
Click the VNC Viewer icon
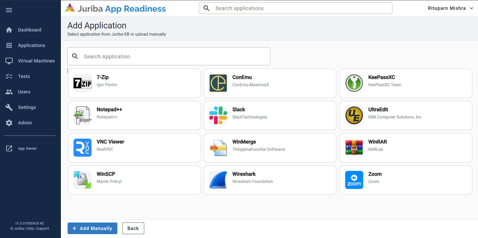[83, 148]
